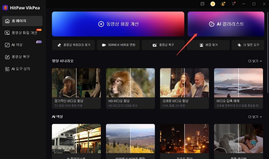The height and width of the screenshot is (159, 269).
Task: Pick the 오래된 비디오 향상 family thumbnail
Action: point(184,83)
